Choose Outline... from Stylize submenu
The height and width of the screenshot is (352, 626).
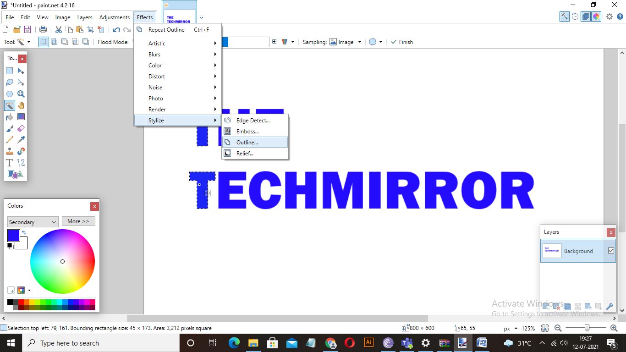click(255, 142)
